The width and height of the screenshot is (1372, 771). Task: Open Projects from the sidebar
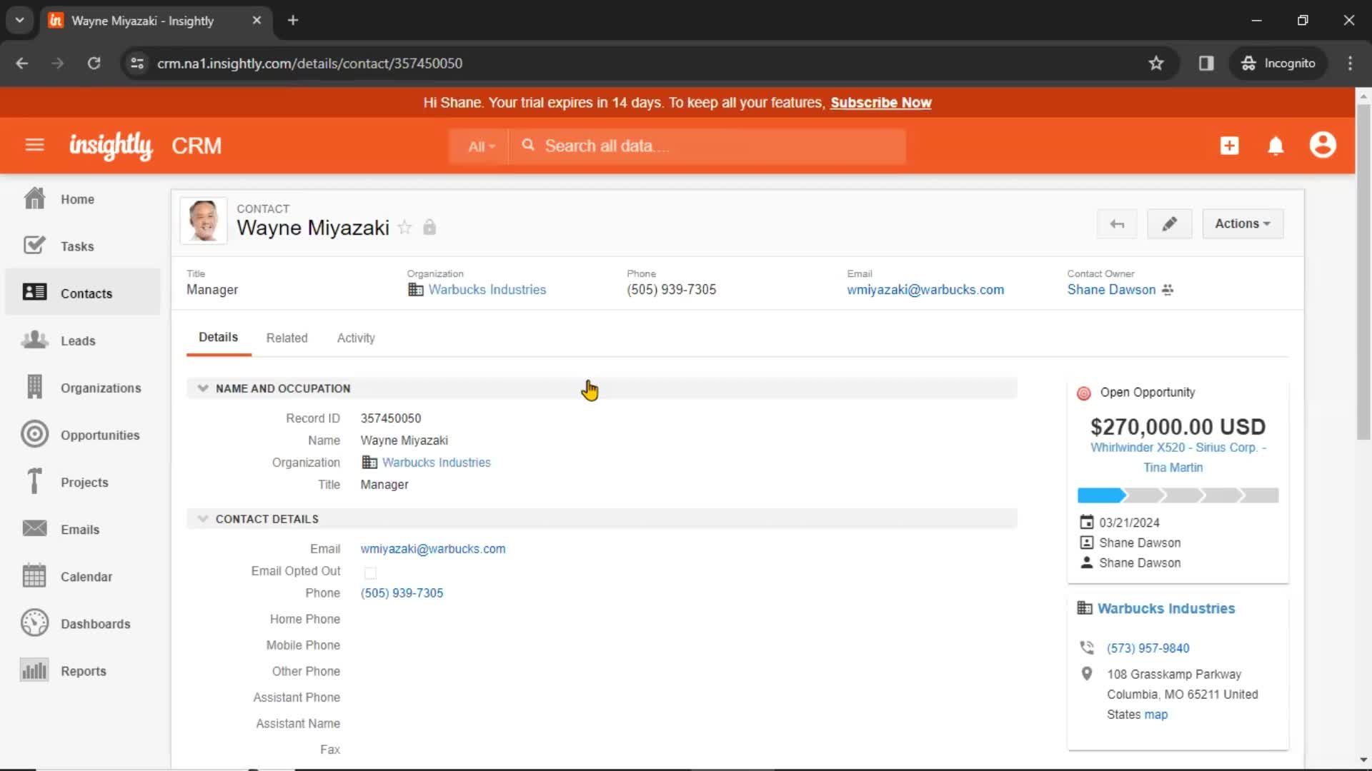click(x=83, y=482)
